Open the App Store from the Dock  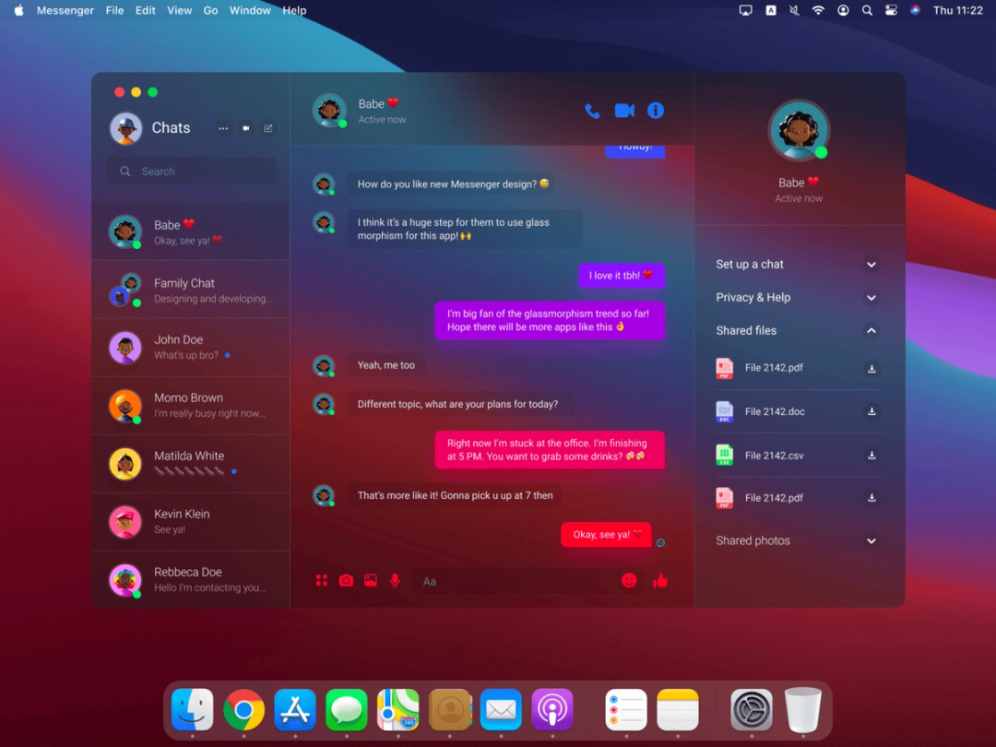pyautogui.click(x=295, y=709)
